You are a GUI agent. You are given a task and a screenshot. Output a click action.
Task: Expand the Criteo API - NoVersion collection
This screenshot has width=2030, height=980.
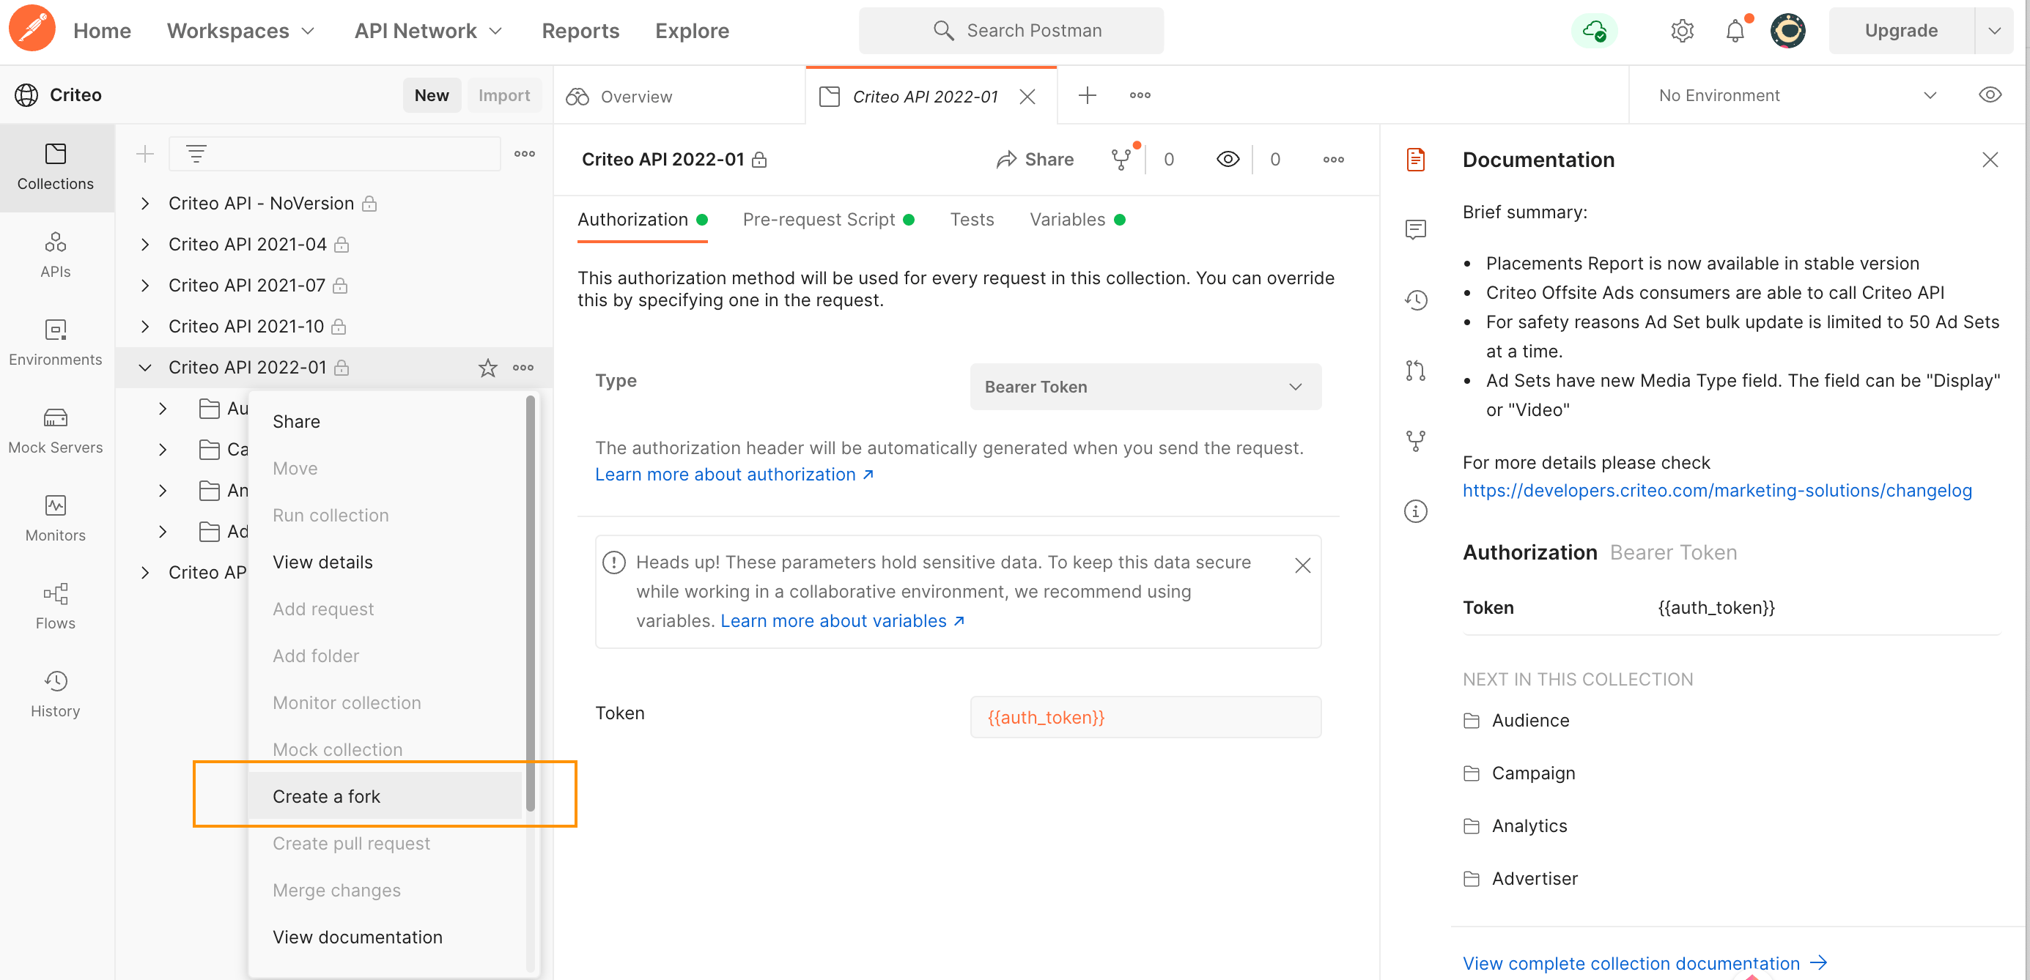tap(145, 203)
